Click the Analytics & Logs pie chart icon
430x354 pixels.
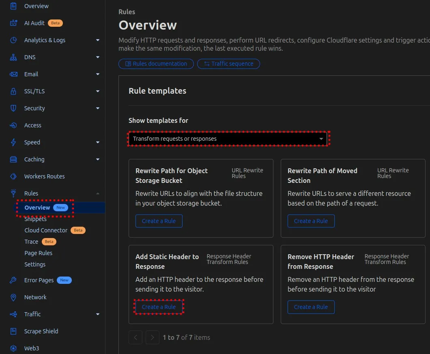pos(13,40)
